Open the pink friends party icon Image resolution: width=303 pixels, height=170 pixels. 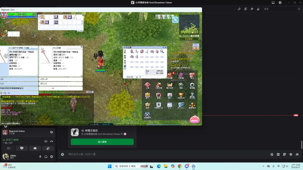[192, 75]
